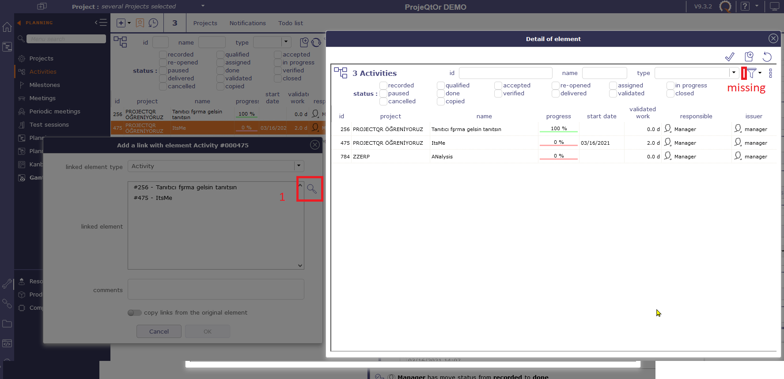Click the new element icon in Detail dialog
This screenshot has width=784, height=379.
[749, 56]
